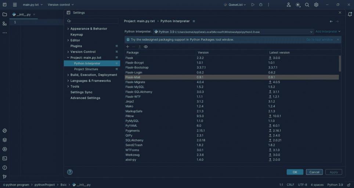Click the upgrade package arrow icon
This screenshot has width=354, height=188.
point(140,47)
